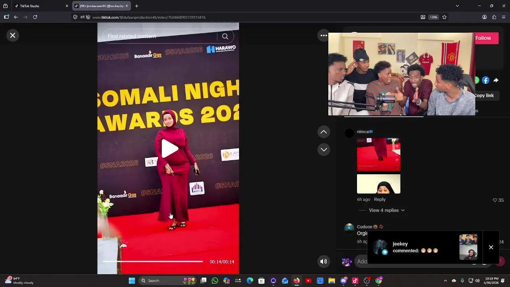
Task: Open the weather widget showing 64°F
Action: coord(19,281)
